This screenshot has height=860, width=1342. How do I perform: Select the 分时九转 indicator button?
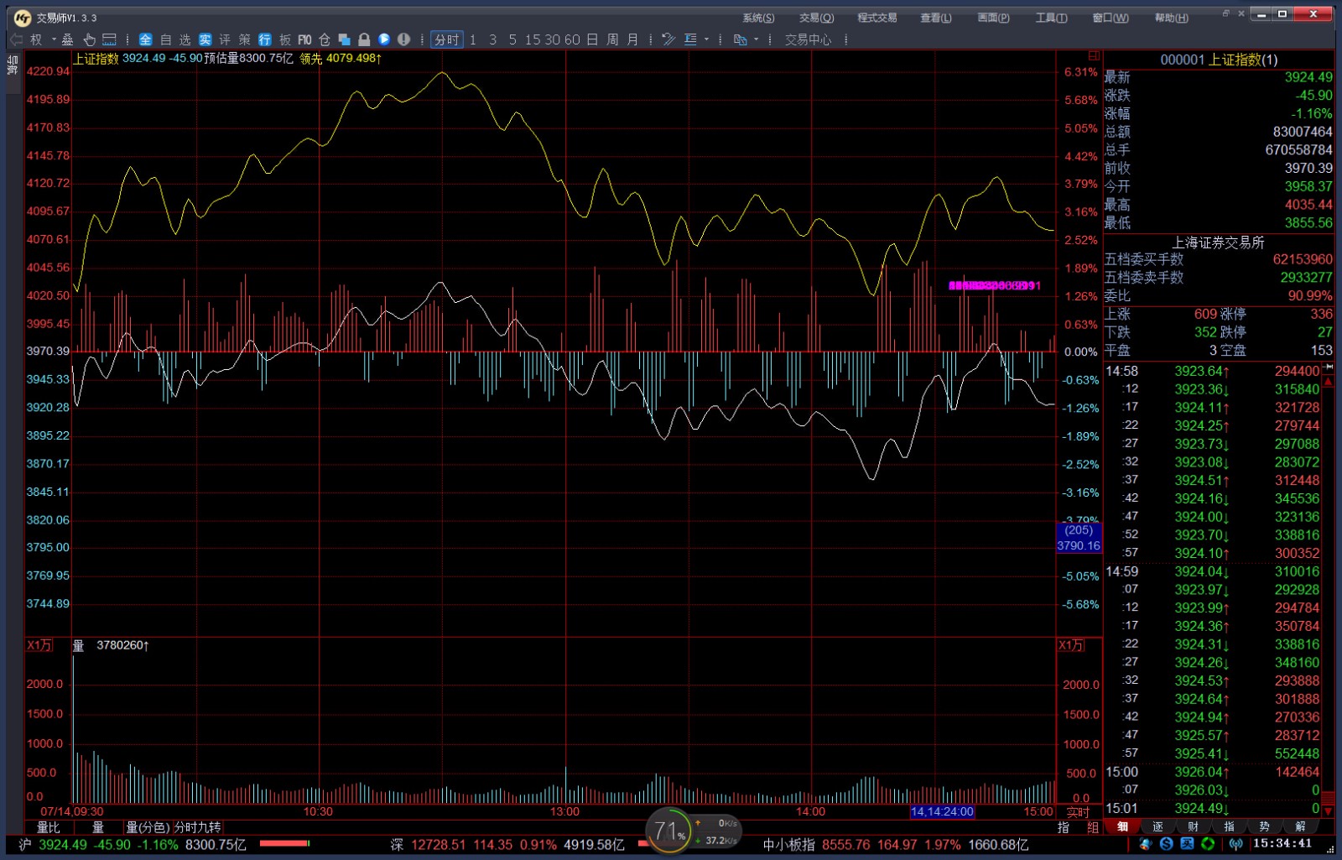pyautogui.click(x=197, y=827)
